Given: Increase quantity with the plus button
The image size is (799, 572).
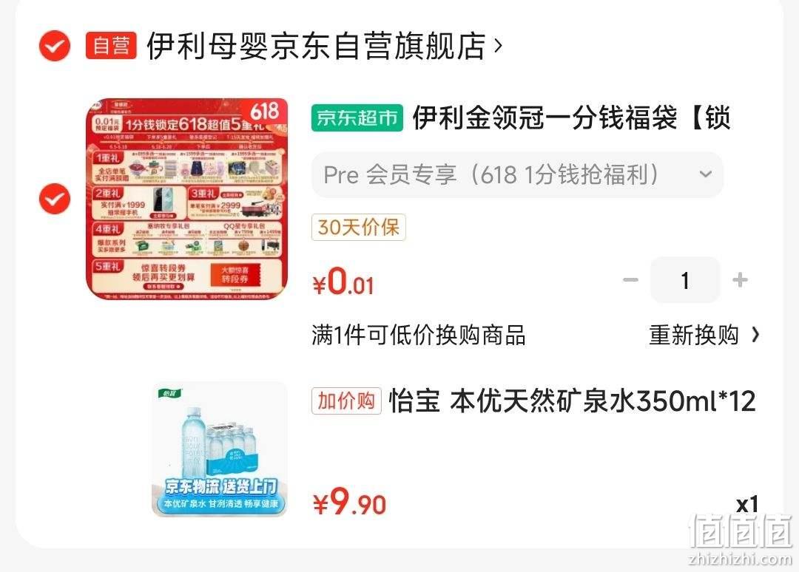Looking at the screenshot, I should (x=740, y=280).
